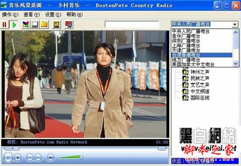The width and height of the screenshot is (241, 166).
Task: Open the yellow folder toolbar icon
Action: pos(44,24)
